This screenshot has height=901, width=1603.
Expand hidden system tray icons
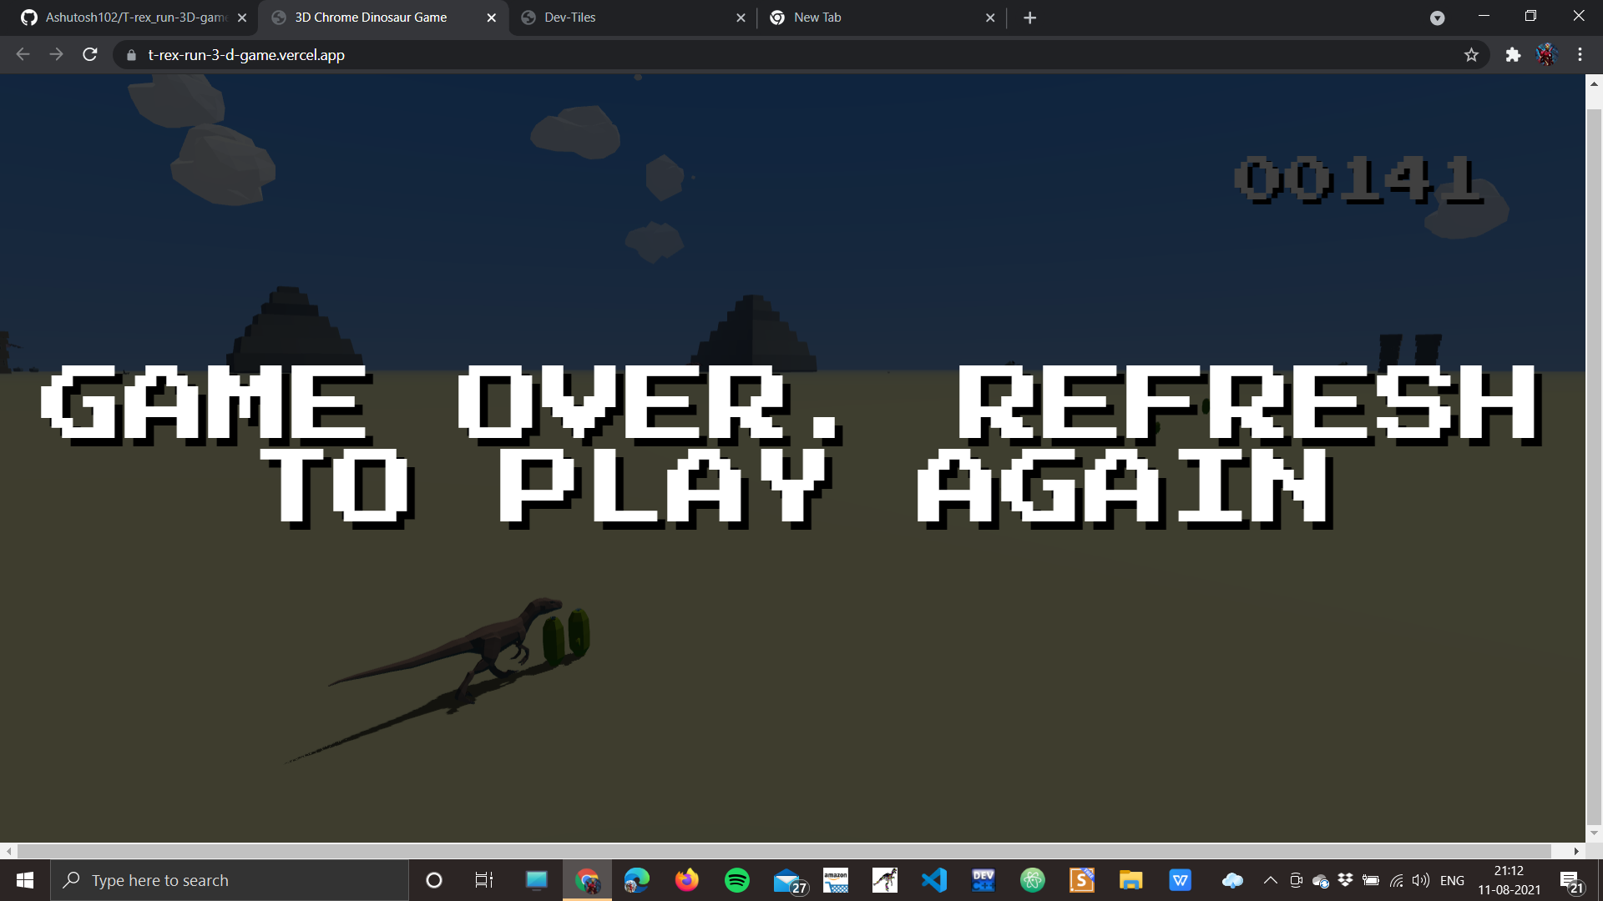pyautogui.click(x=1269, y=879)
